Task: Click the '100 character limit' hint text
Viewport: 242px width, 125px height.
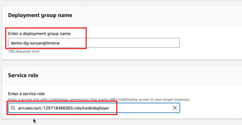Action: click(x=24, y=51)
